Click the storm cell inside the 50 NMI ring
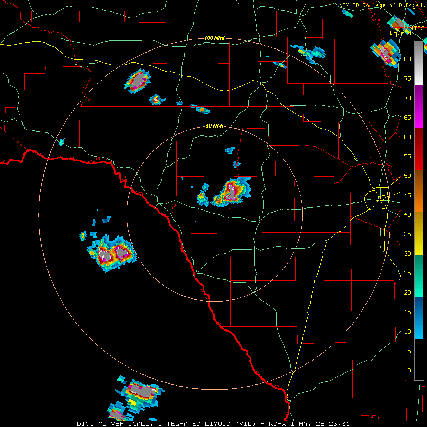This screenshot has width=427, height=427. (x=231, y=192)
